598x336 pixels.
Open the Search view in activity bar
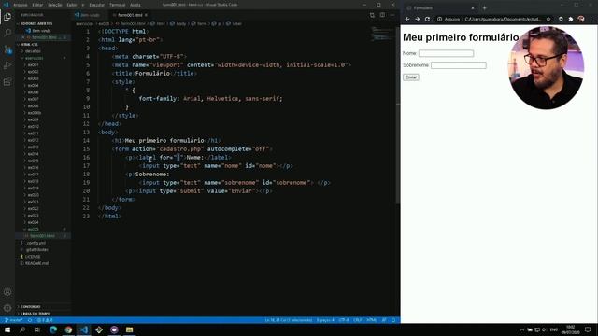tap(7, 33)
